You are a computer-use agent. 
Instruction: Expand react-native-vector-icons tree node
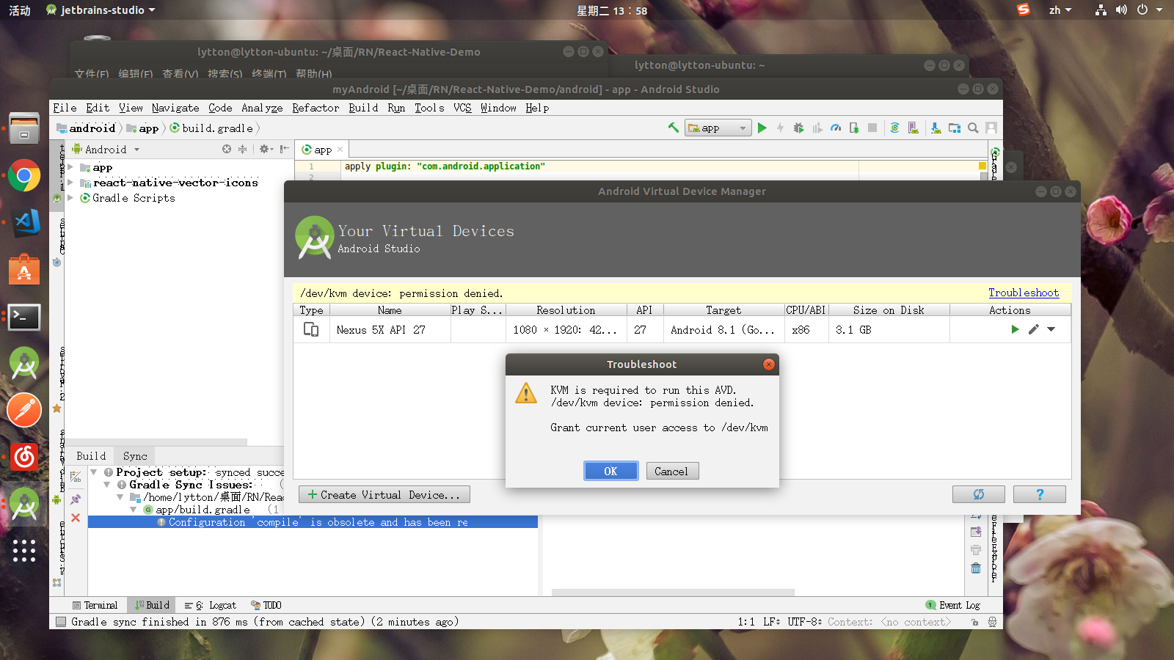tap(70, 183)
